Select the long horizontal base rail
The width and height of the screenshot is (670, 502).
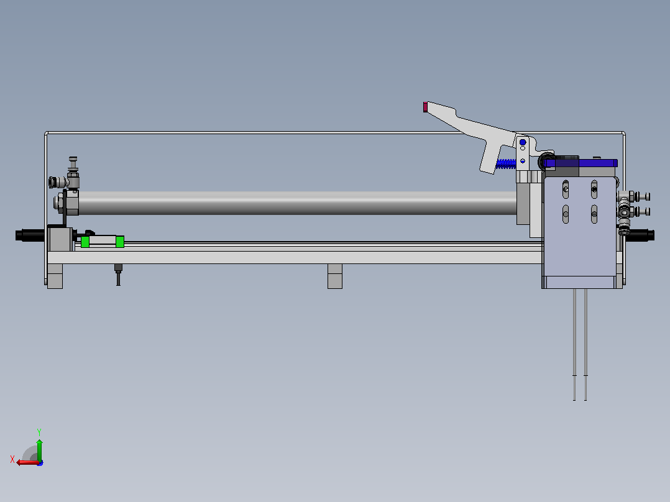[x=295, y=257]
